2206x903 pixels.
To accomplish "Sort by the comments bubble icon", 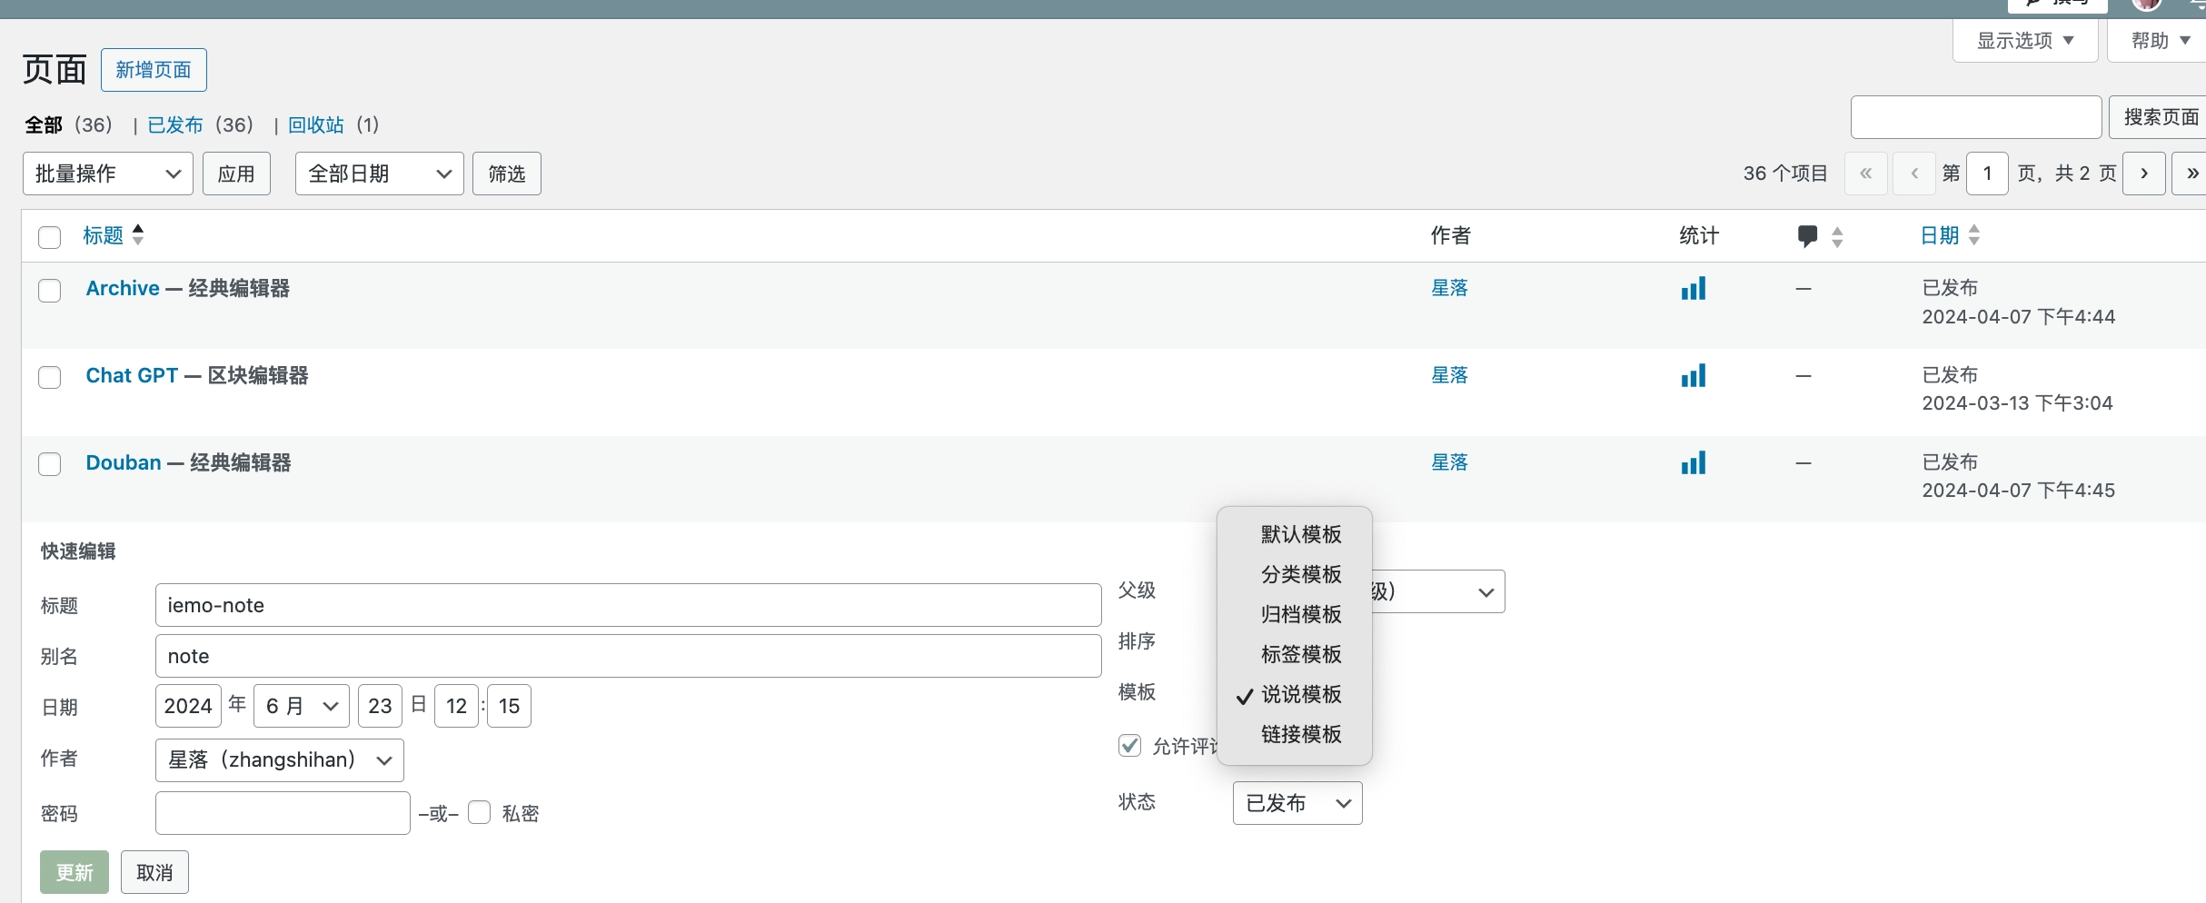I will click(1808, 236).
